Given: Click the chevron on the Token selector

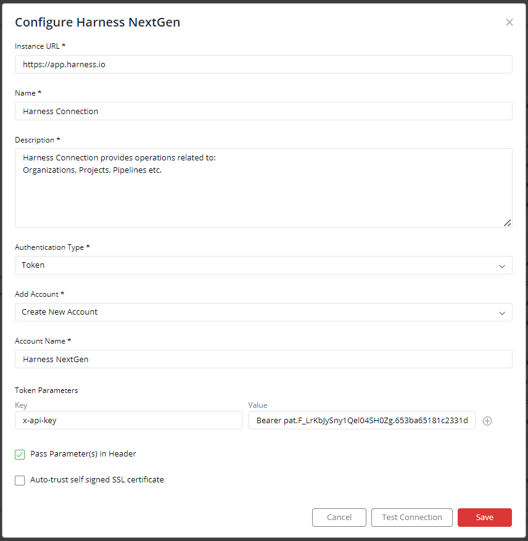Looking at the screenshot, I should 503,265.
